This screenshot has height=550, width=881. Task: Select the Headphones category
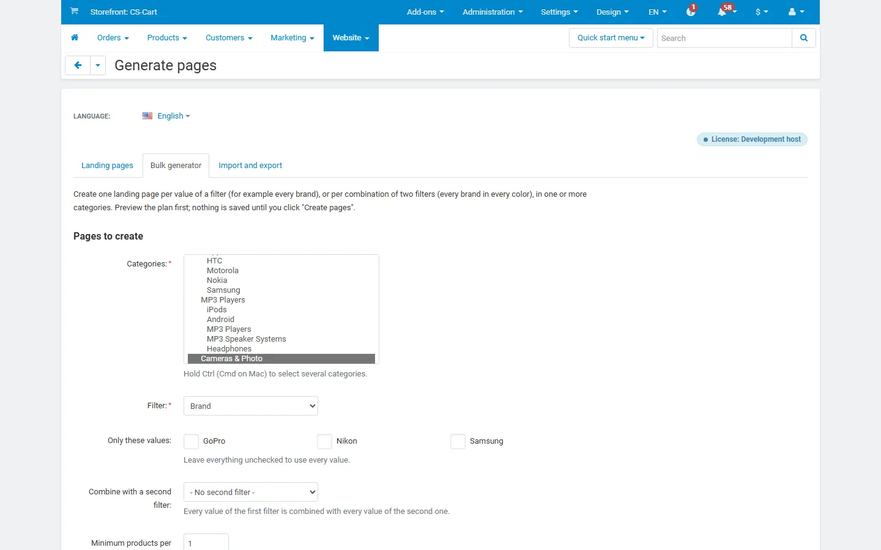click(x=281, y=349)
